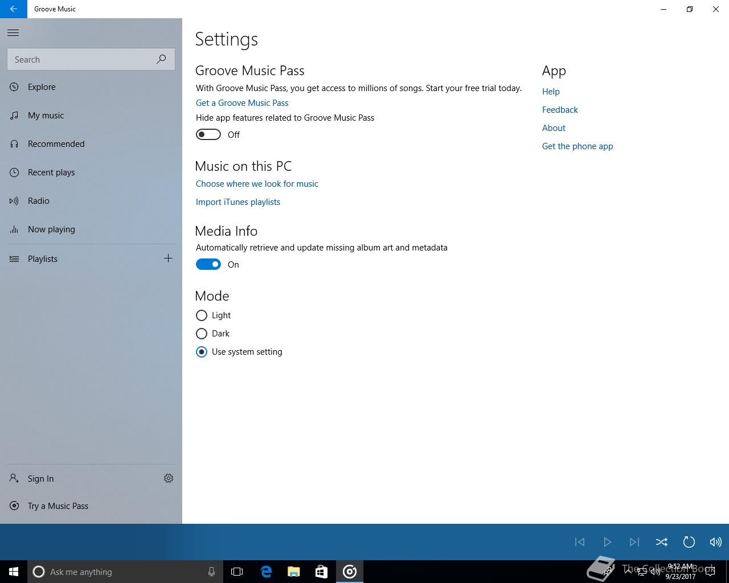Open the Windows Start menu
Screen dimensions: 729x583
(14, 572)
